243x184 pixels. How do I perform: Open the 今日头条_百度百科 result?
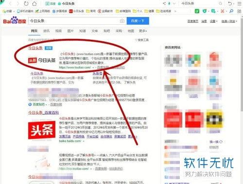(x=43, y=113)
